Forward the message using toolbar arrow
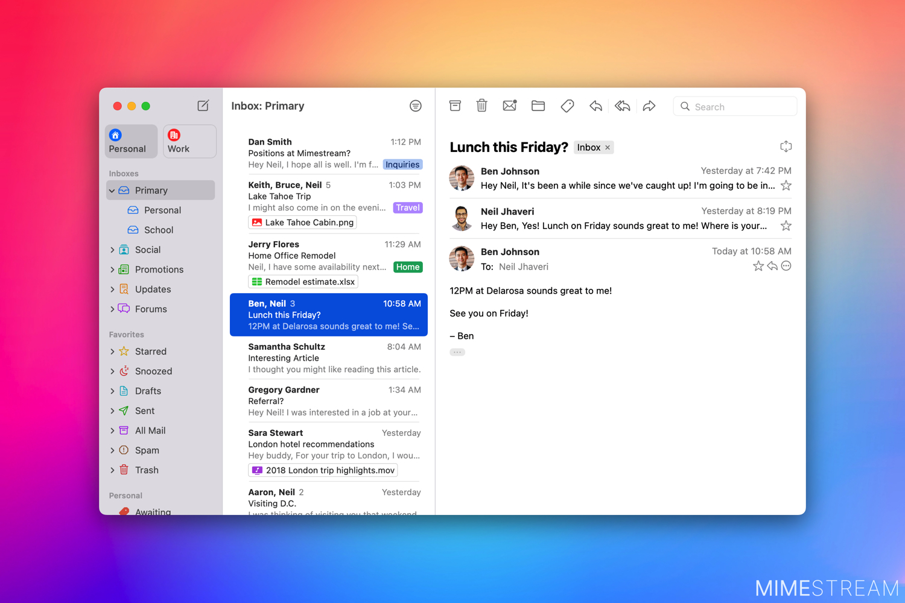Viewport: 905px width, 603px height. tap(649, 106)
